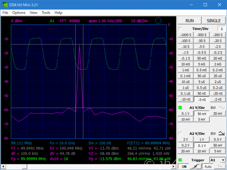Toggle the green A1 V/Div channel indicator
The width and height of the screenshot is (227, 170).
coord(180,107)
